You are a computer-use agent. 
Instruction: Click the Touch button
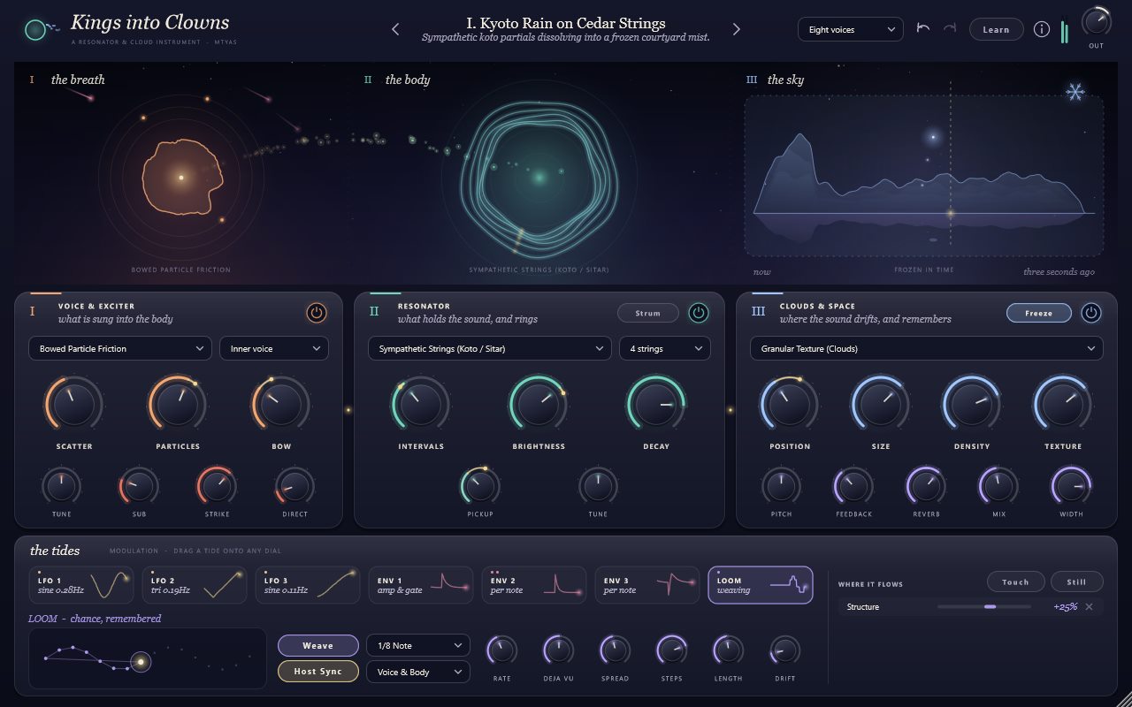click(x=1015, y=582)
